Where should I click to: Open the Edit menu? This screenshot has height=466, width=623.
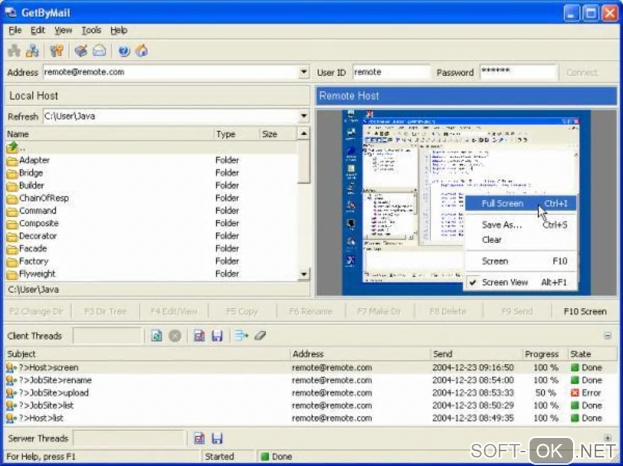click(38, 30)
